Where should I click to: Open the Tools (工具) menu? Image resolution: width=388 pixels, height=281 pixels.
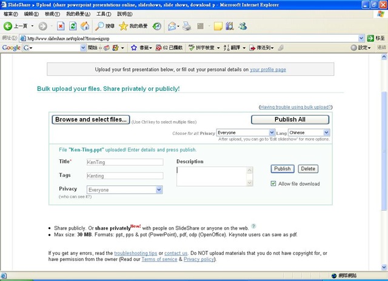click(104, 14)
